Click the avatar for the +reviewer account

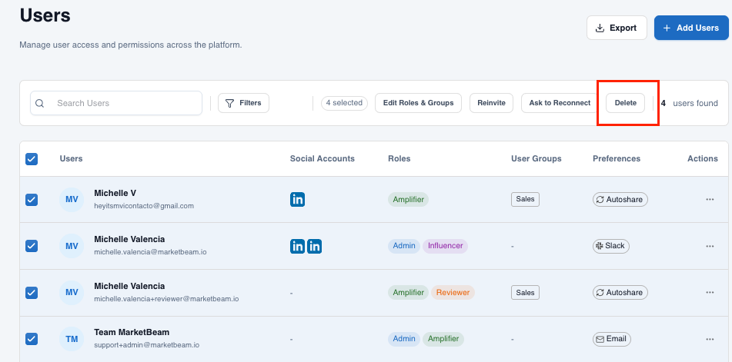coord(72,293)
